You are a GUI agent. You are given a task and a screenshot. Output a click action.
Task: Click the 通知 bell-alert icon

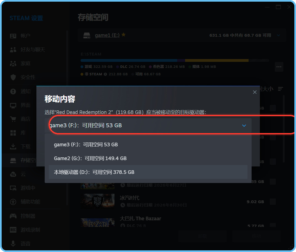[13, 91]
